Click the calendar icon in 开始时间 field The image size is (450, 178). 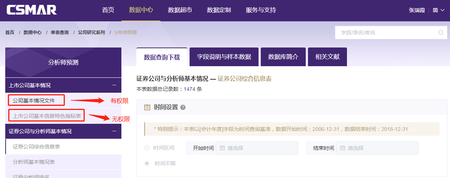222,148
